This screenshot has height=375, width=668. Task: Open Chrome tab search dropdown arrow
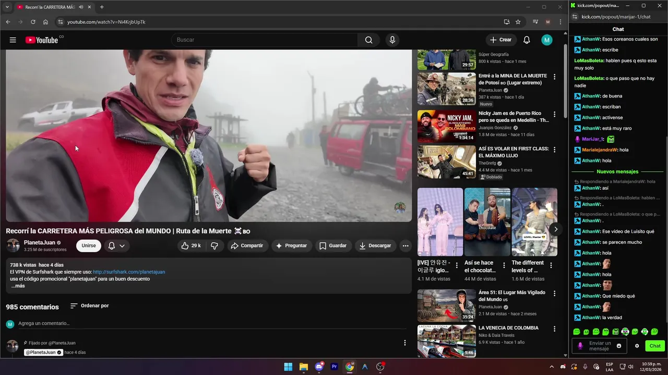(x=6, y=7)
